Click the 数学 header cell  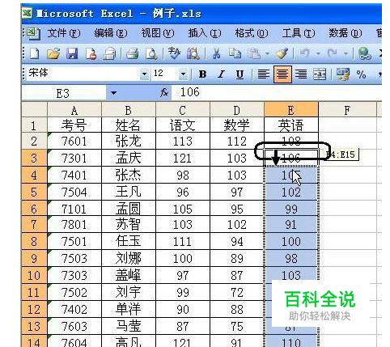pos(237,125)
